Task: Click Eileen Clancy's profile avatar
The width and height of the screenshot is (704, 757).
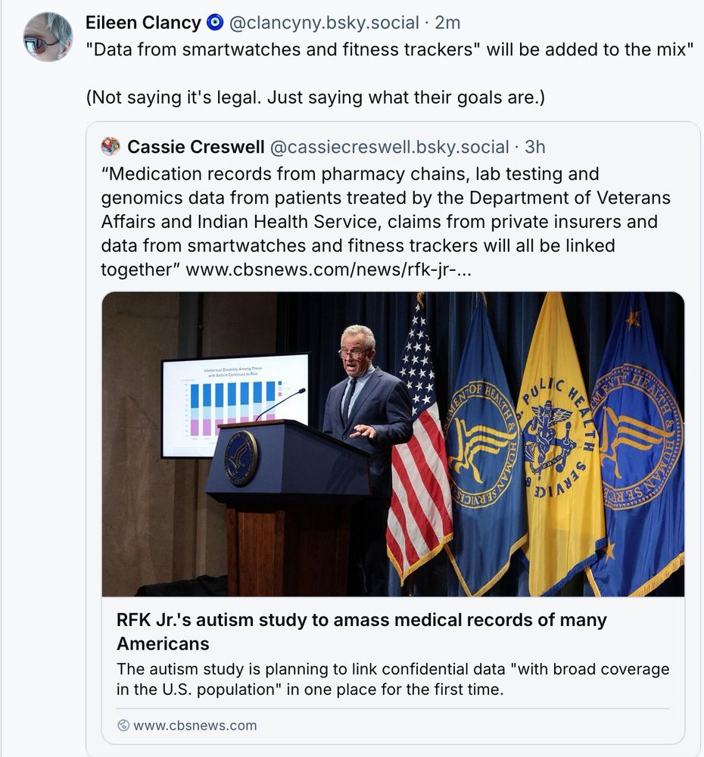Action: tap(48, 35)
